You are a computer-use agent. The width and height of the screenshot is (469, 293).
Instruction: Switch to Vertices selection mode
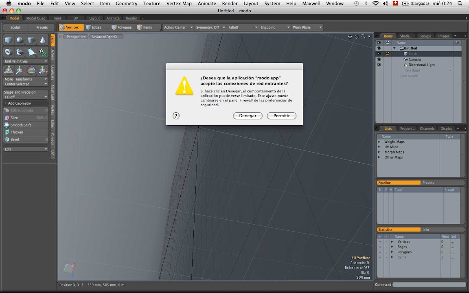click(x=71, y=27)
